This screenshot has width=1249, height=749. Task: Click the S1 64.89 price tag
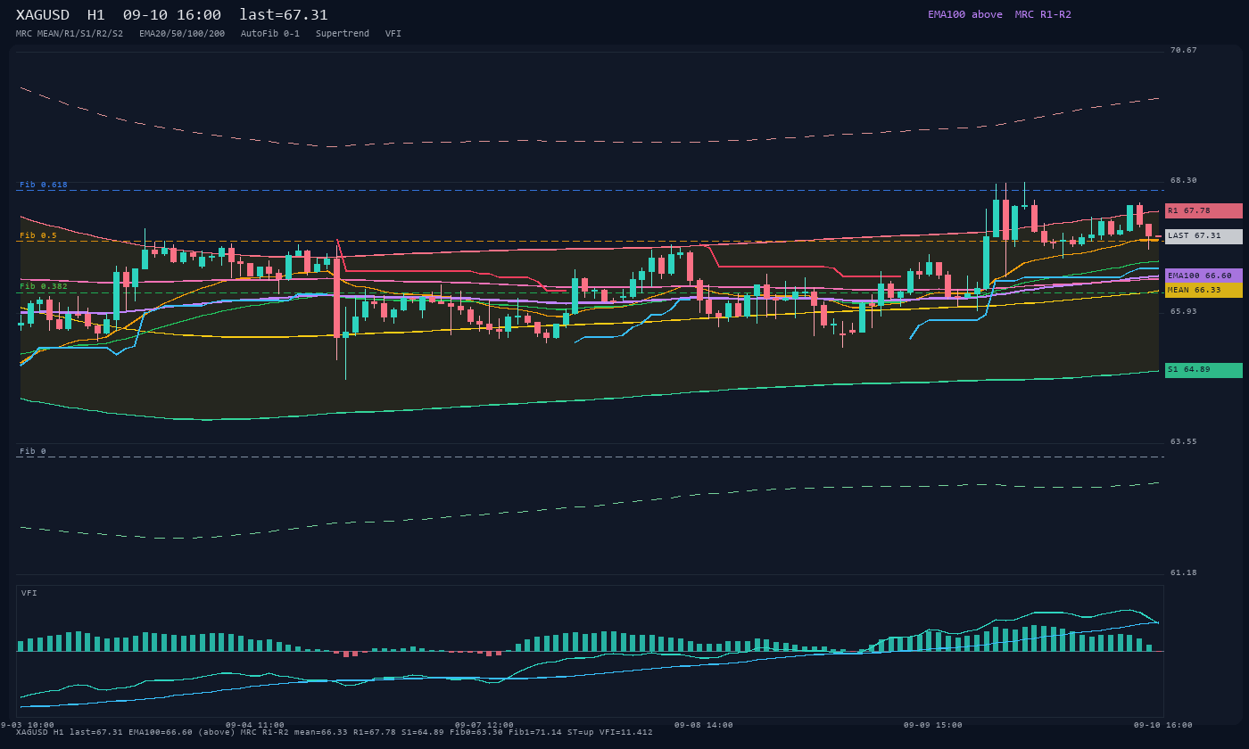[x=1204, y=370]
